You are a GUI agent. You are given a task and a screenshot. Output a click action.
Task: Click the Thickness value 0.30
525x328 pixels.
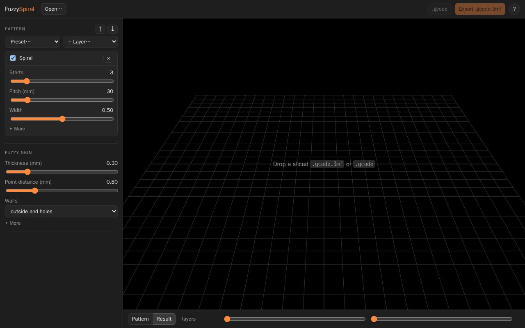tap(112, 163)
